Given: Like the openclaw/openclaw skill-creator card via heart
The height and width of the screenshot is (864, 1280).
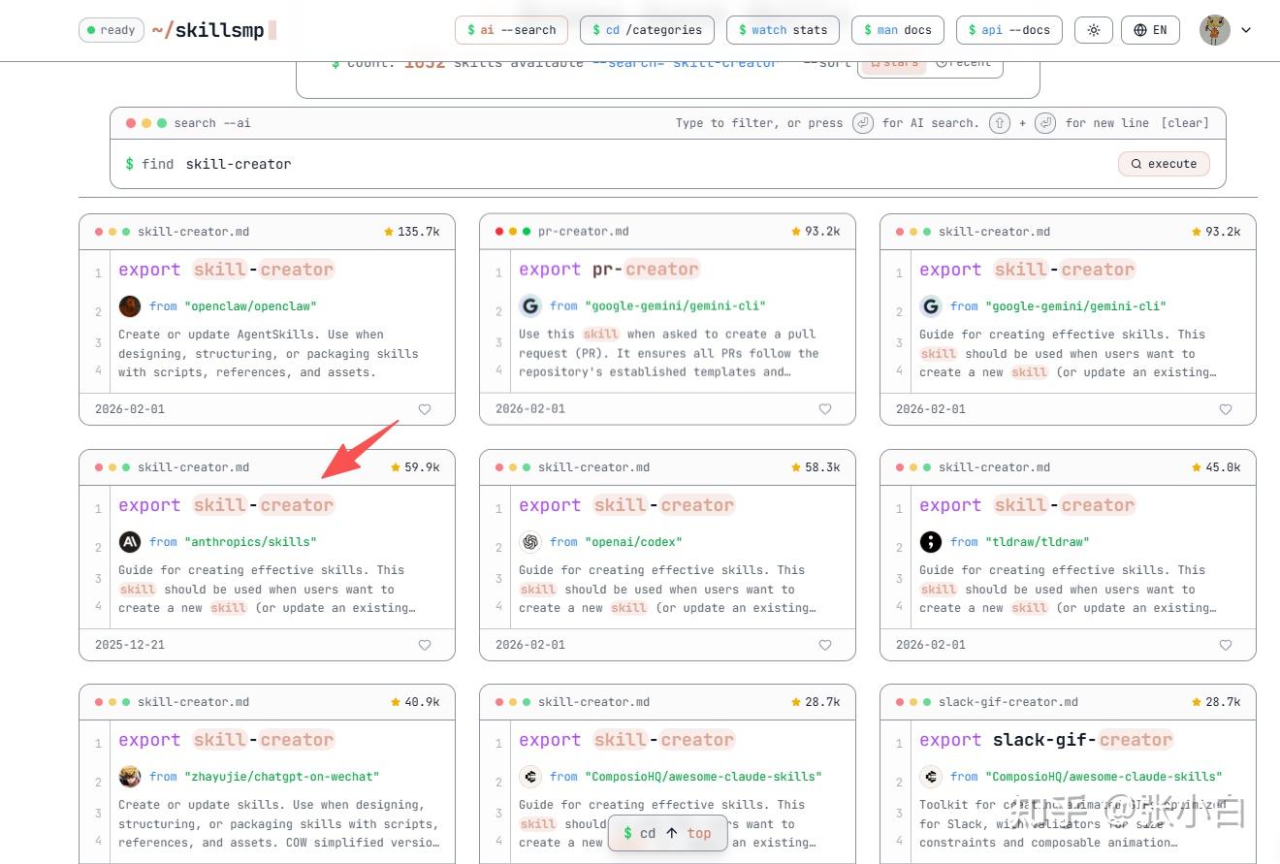Looking at the screenshot, I should tap(425, 409).
